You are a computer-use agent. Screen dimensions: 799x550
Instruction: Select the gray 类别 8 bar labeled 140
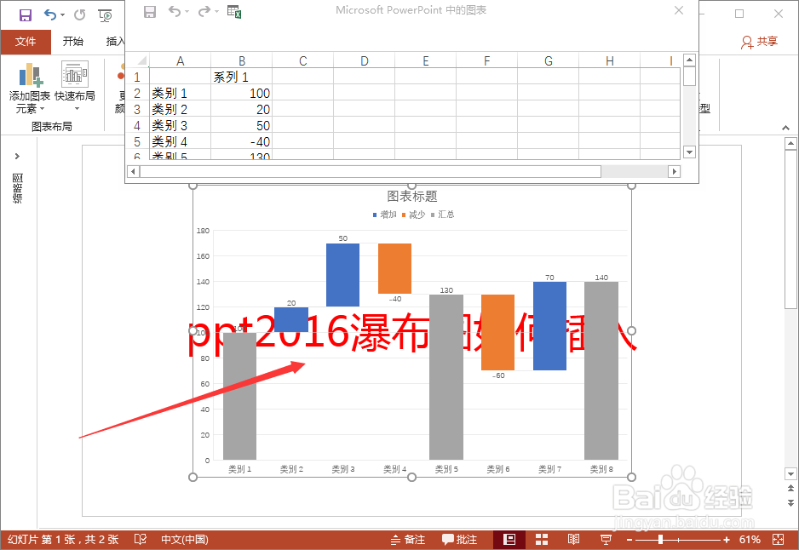[601, 370]
